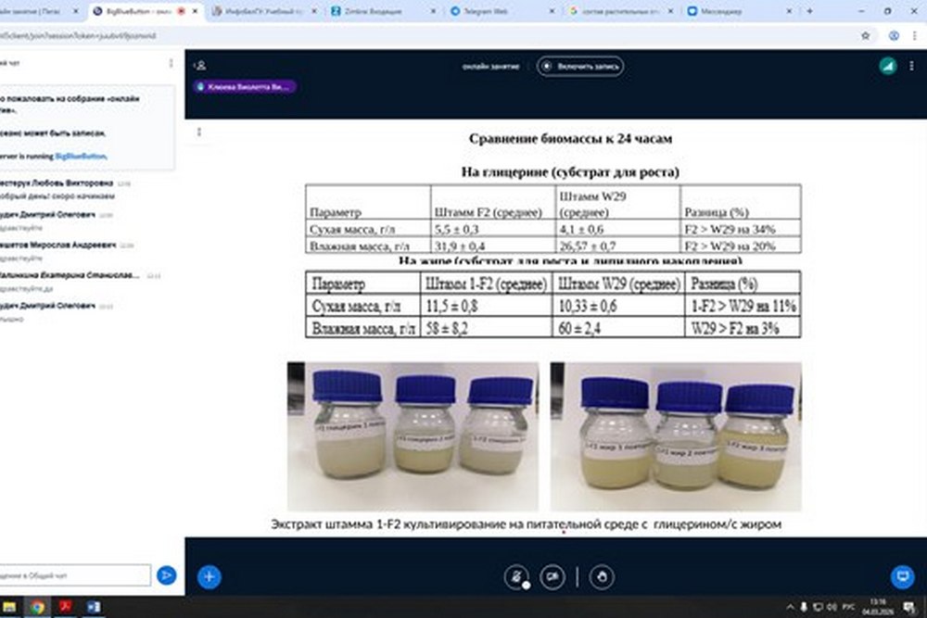Raise hand using the hand icon
The height and width of the screenshot is (618, 927).
[602, 576]
